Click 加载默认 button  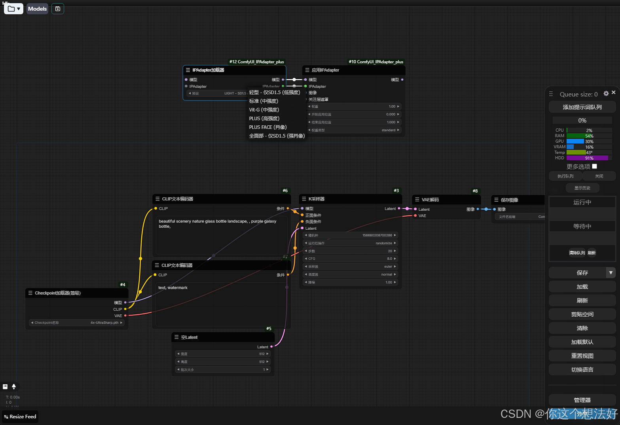582,342
